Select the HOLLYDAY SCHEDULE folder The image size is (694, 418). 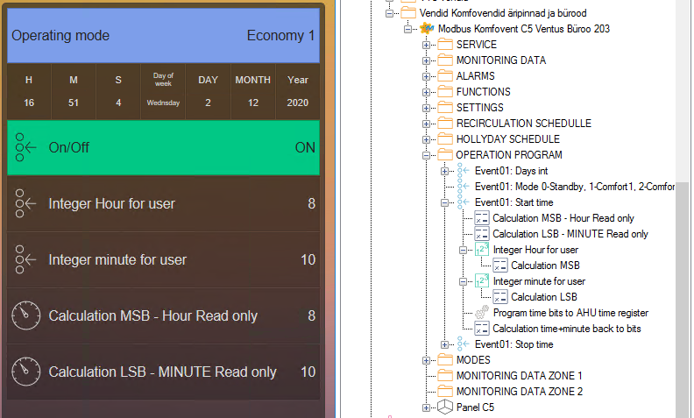(507, 139)
